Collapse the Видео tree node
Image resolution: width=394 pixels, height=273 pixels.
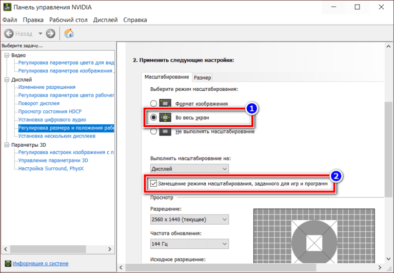(7, 55)
